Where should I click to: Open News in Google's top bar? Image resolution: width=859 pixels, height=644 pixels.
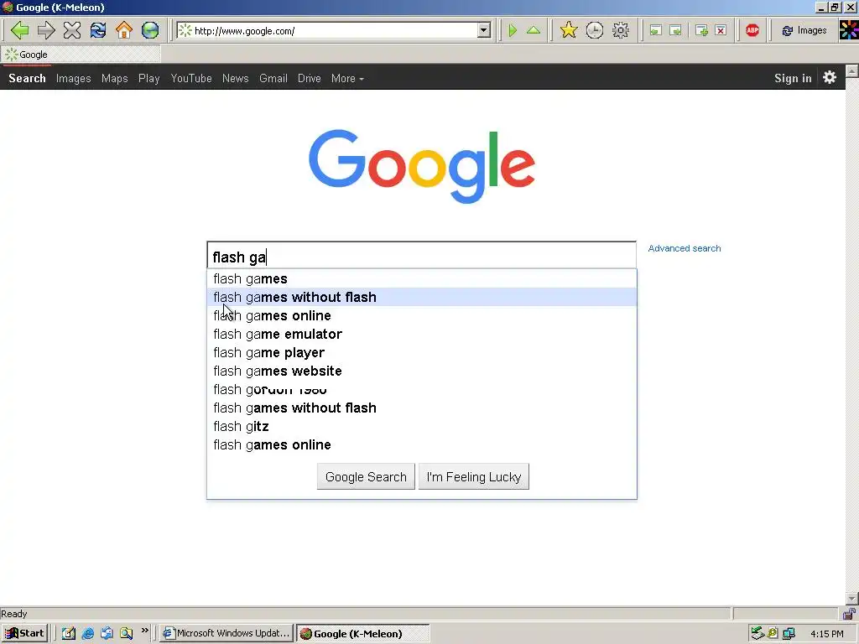(x=236, y=78)
